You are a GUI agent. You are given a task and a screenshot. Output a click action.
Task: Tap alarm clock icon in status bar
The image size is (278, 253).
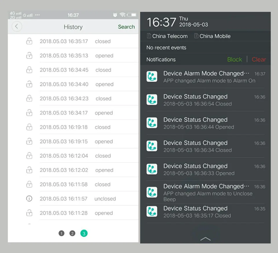click(115, 15)
